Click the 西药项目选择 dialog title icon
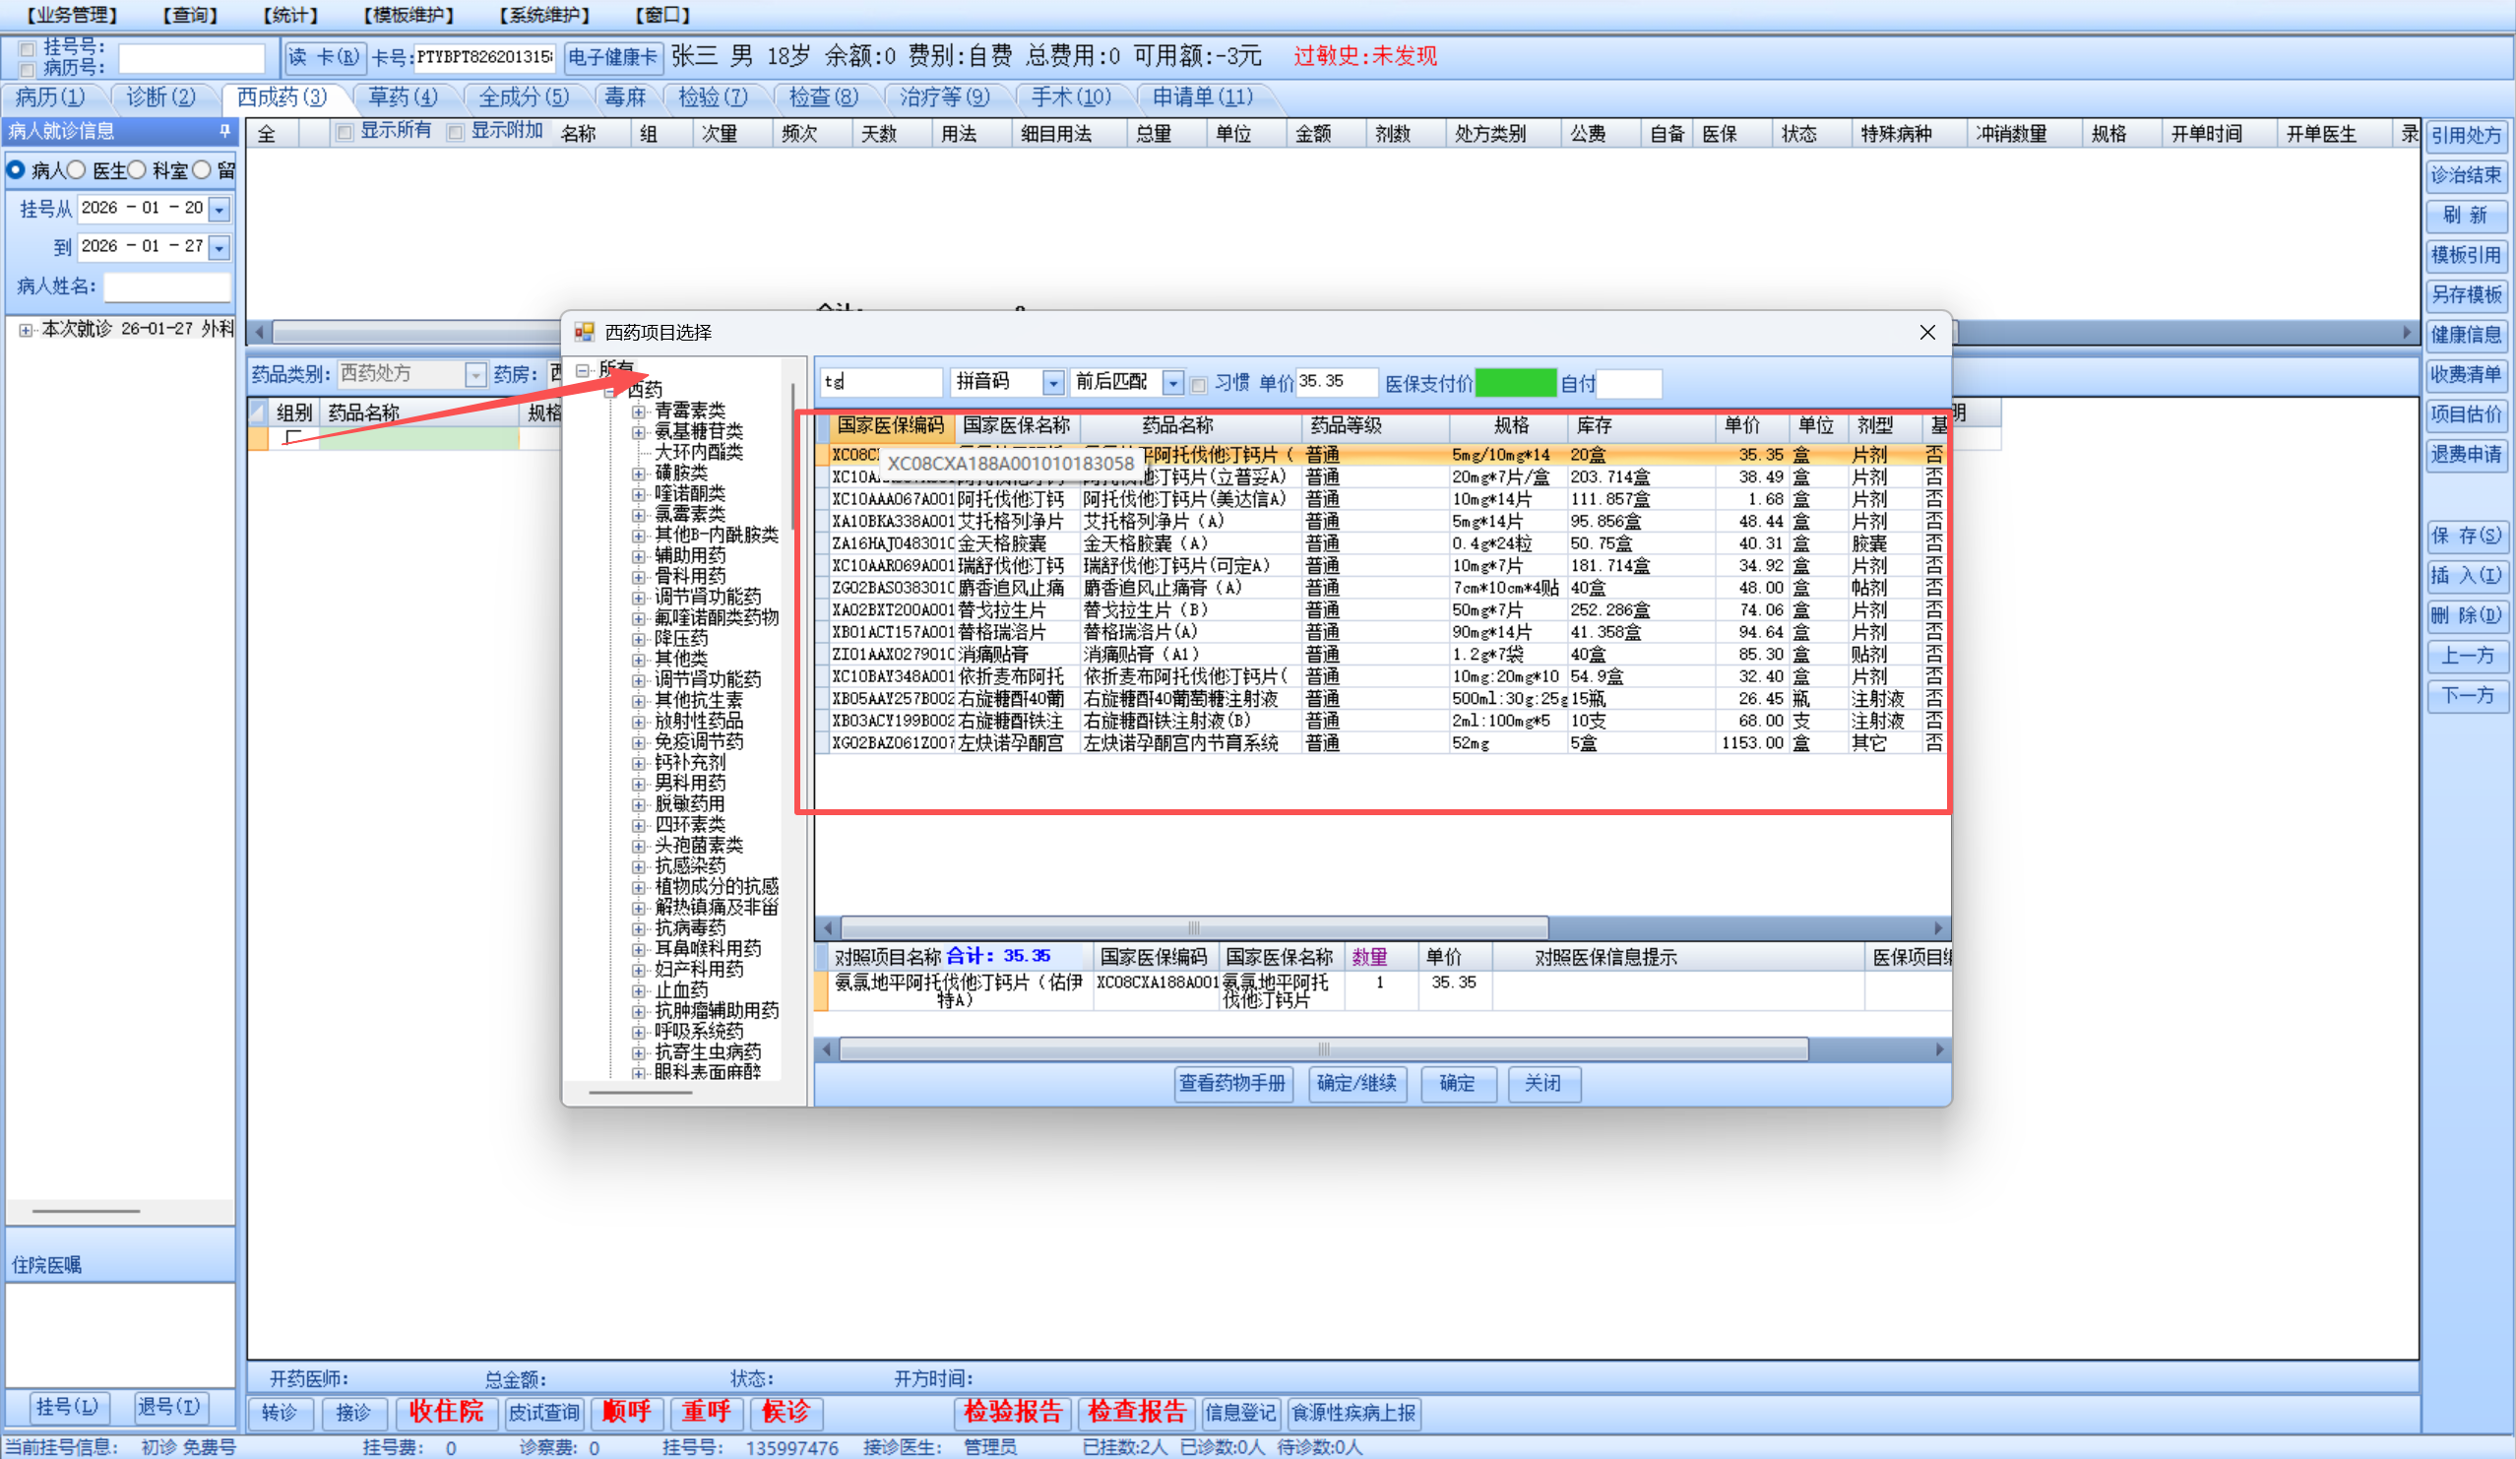The width and height of the screenshot is (2516, 1459). 584,333
